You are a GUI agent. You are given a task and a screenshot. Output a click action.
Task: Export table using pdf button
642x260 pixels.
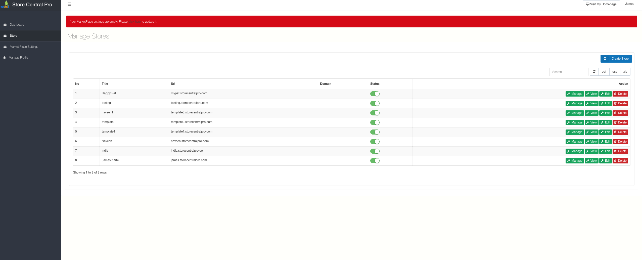pos(604,72)
